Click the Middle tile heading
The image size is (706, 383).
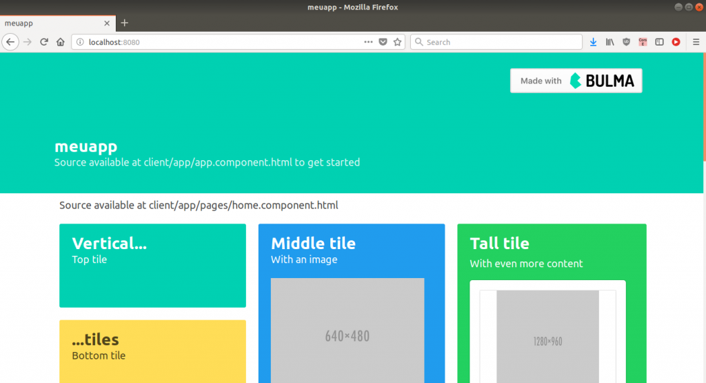[x=313, y=243]
